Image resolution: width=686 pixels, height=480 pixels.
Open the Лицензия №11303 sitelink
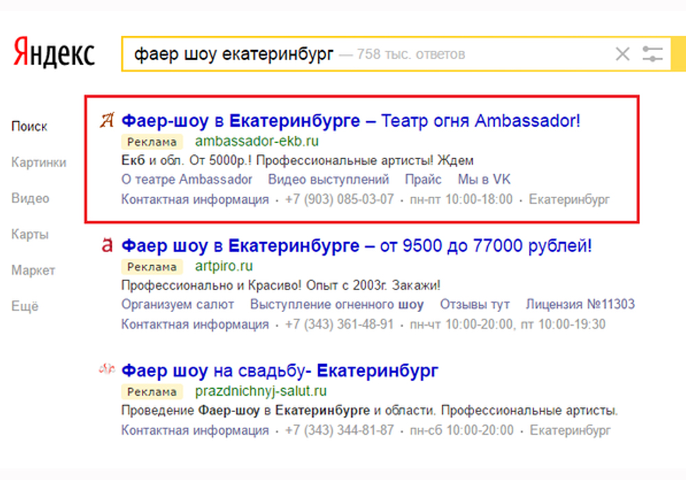(x=580, y=304)
